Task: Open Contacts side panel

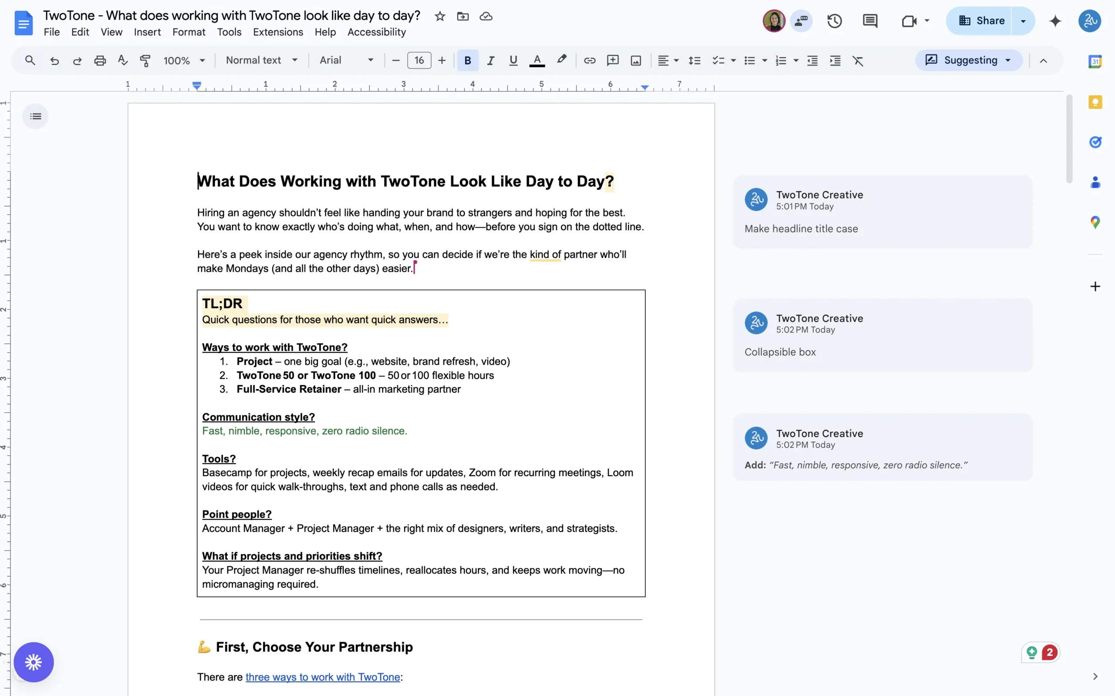Action: point(1095,182)
